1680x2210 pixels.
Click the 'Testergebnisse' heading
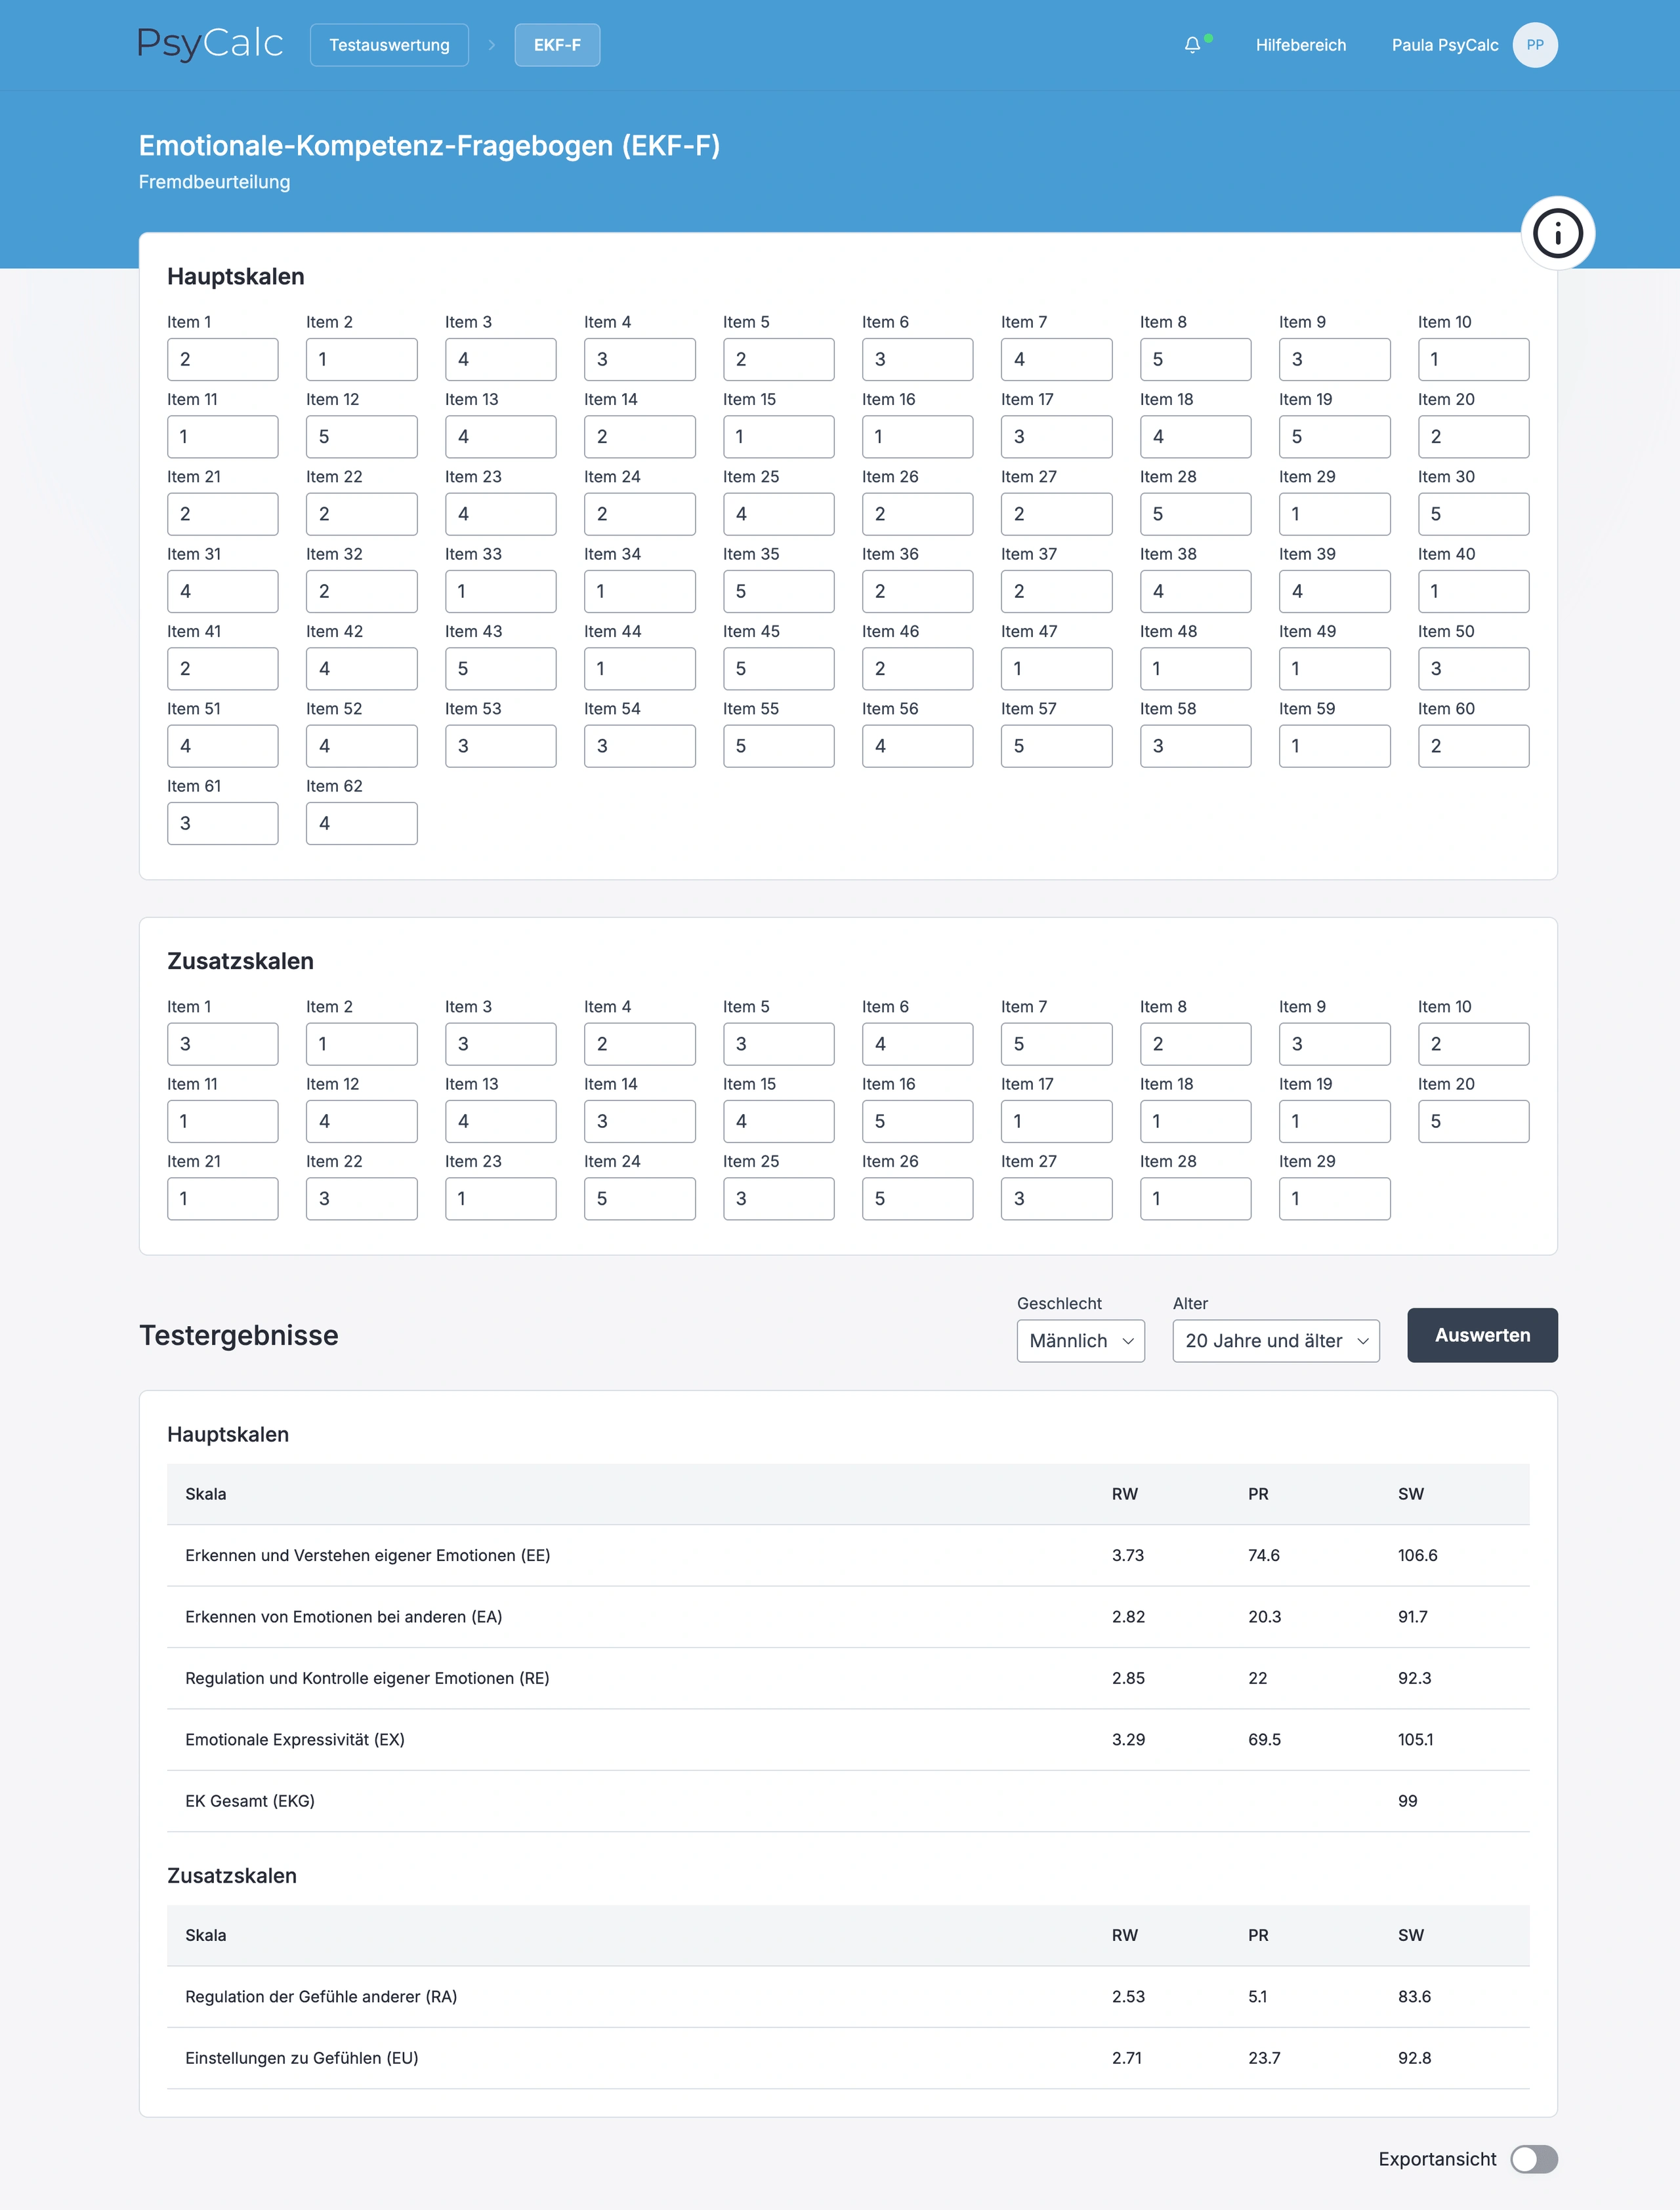[x=239, y=1335]
